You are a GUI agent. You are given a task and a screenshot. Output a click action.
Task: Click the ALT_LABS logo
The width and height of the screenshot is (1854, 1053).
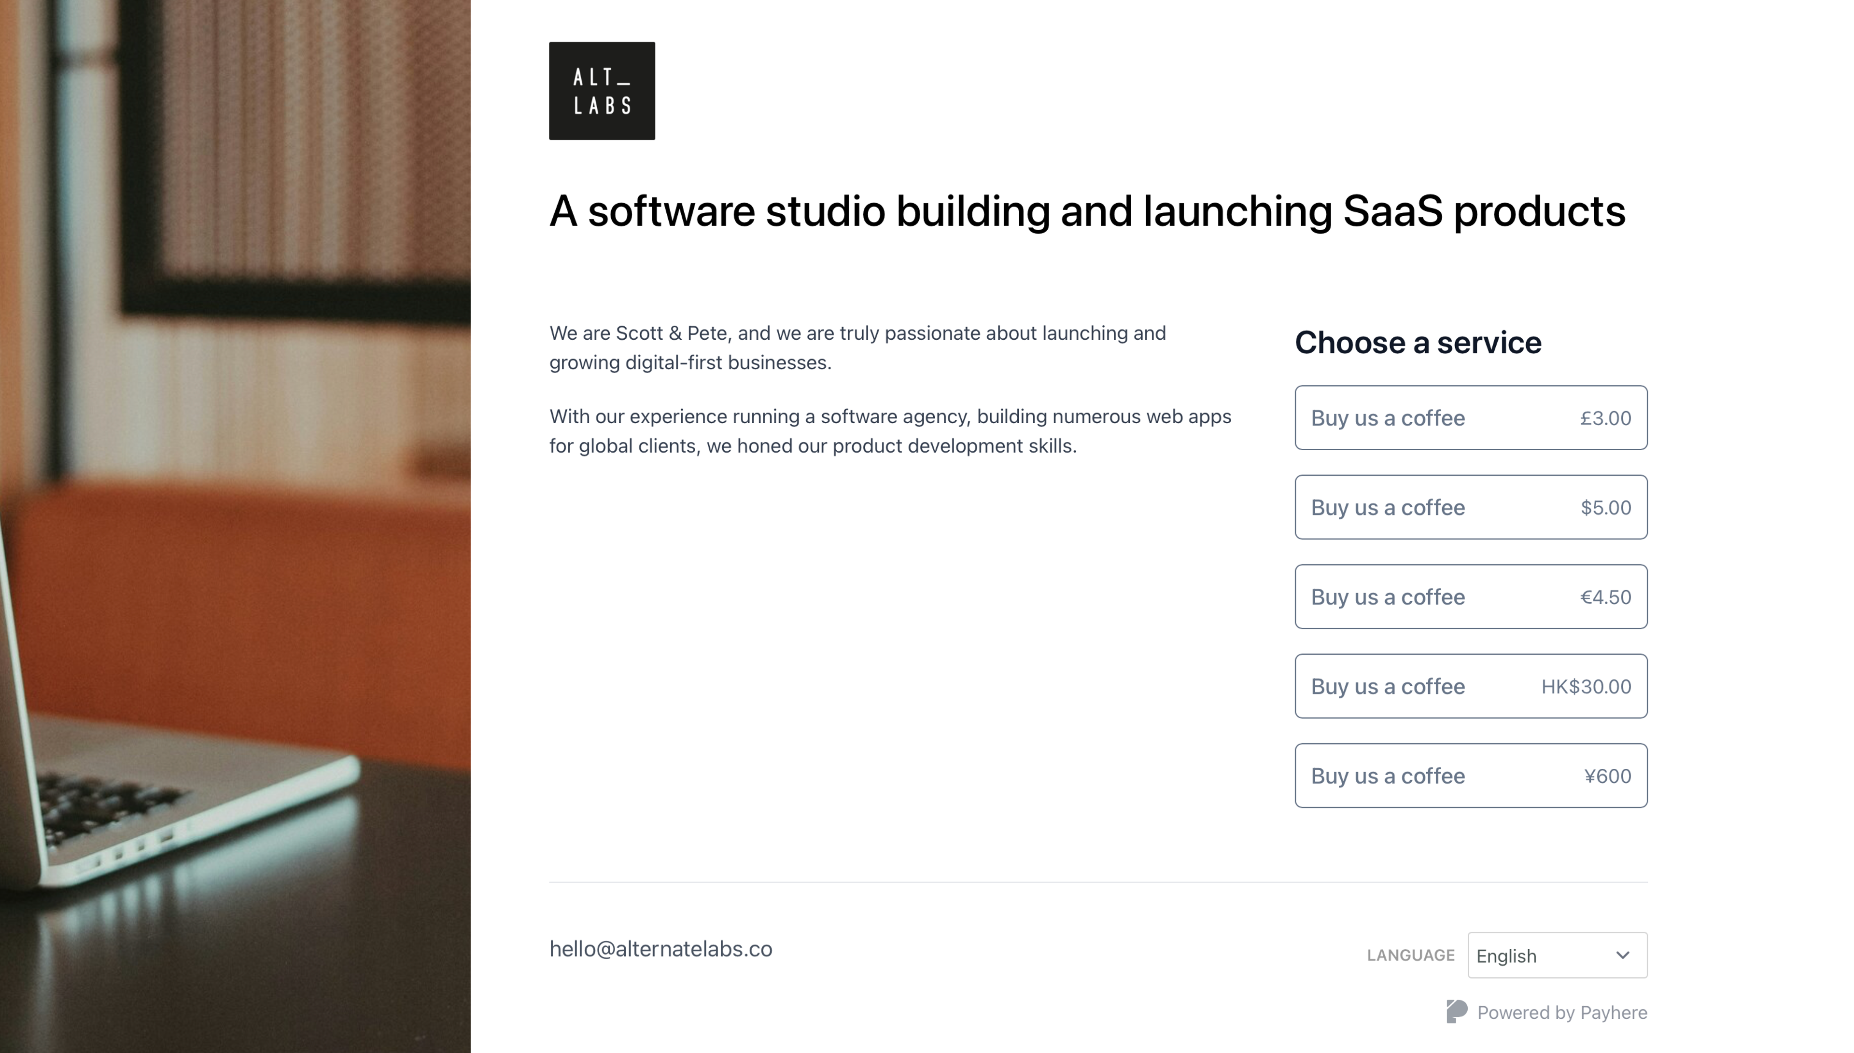point(602,90)
